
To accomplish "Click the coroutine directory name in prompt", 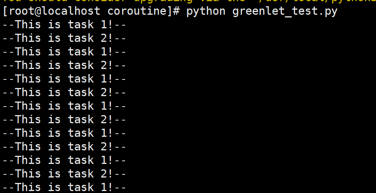I will 137,11.
